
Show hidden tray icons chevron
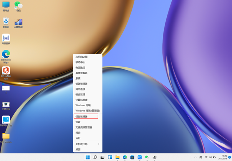click(x=195, y=157)
